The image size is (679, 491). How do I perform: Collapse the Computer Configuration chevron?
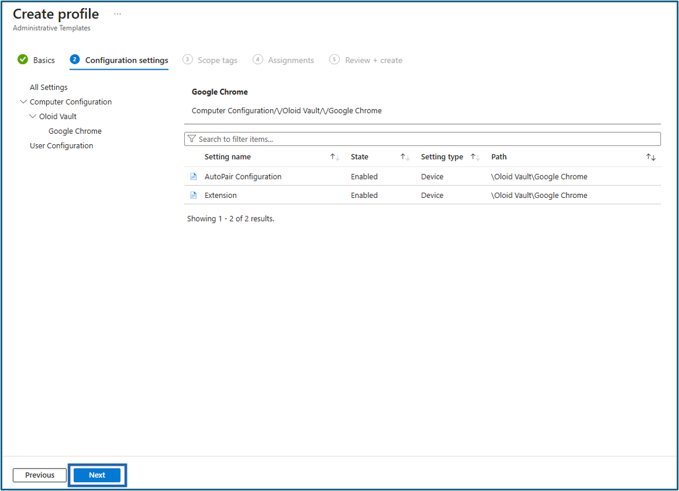(x=23, y=102)
